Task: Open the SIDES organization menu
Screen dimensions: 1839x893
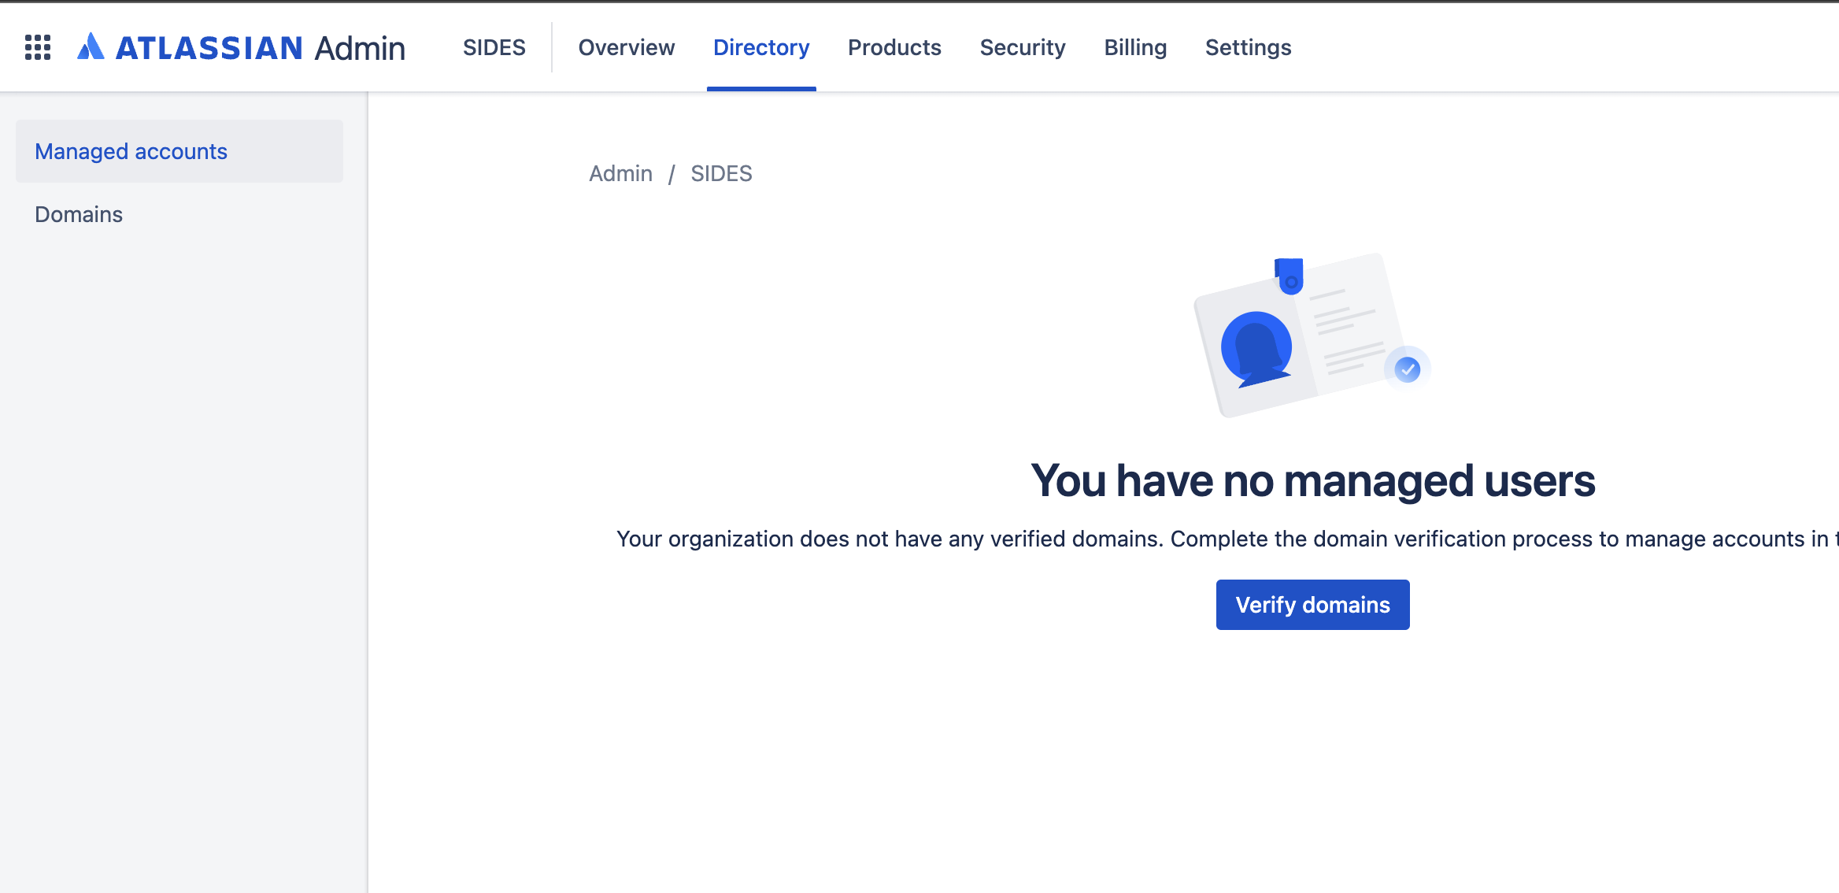Action: pos(494,47)
